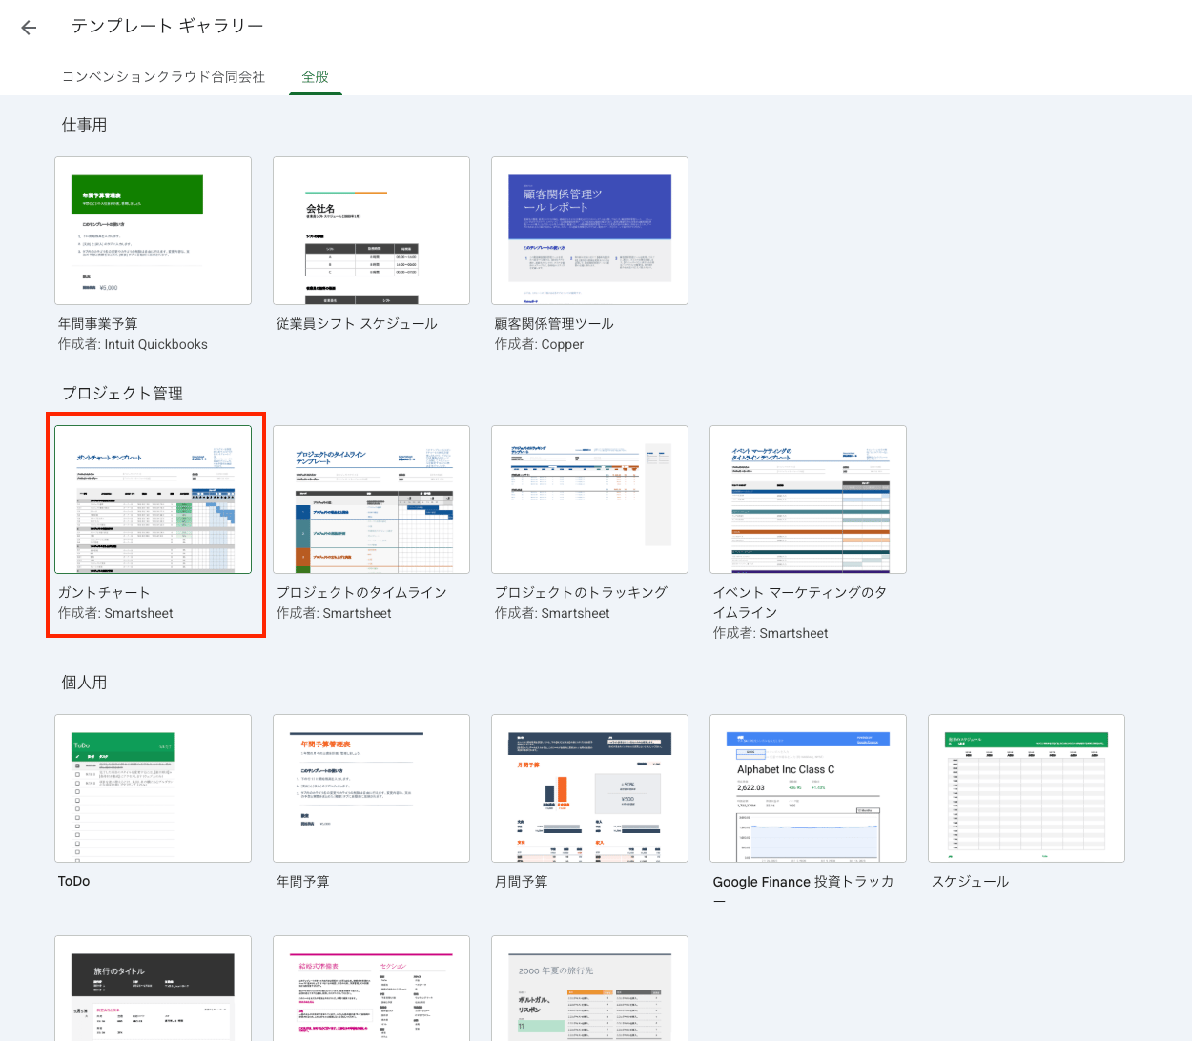Click 作成者: Intuit Quickbooks text
This screenshot has height=1041, width=1192.
click(133, 344)
